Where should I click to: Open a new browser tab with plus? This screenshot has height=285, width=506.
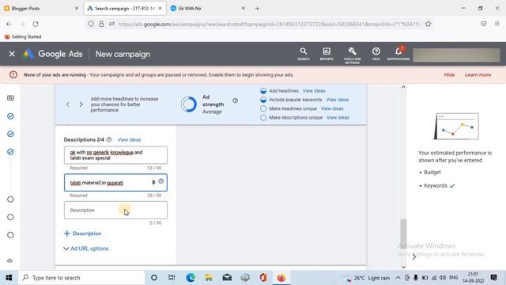click(x=257, y=9)
